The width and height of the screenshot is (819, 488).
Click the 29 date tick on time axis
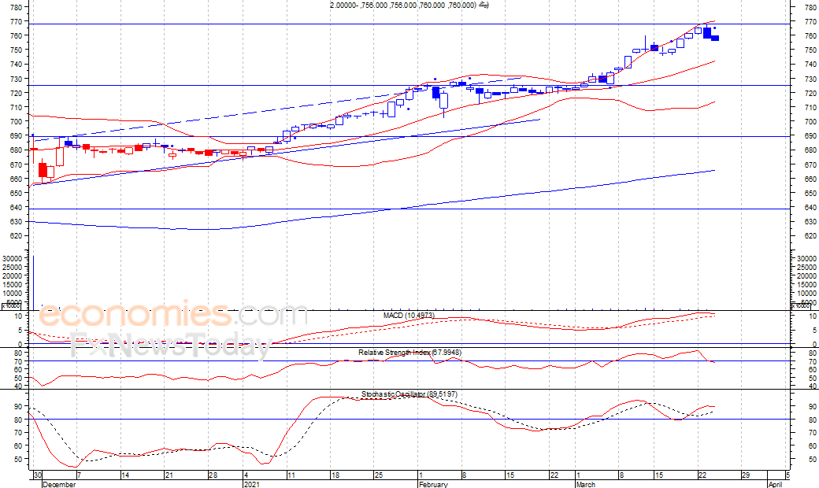[x=745, y=475]
